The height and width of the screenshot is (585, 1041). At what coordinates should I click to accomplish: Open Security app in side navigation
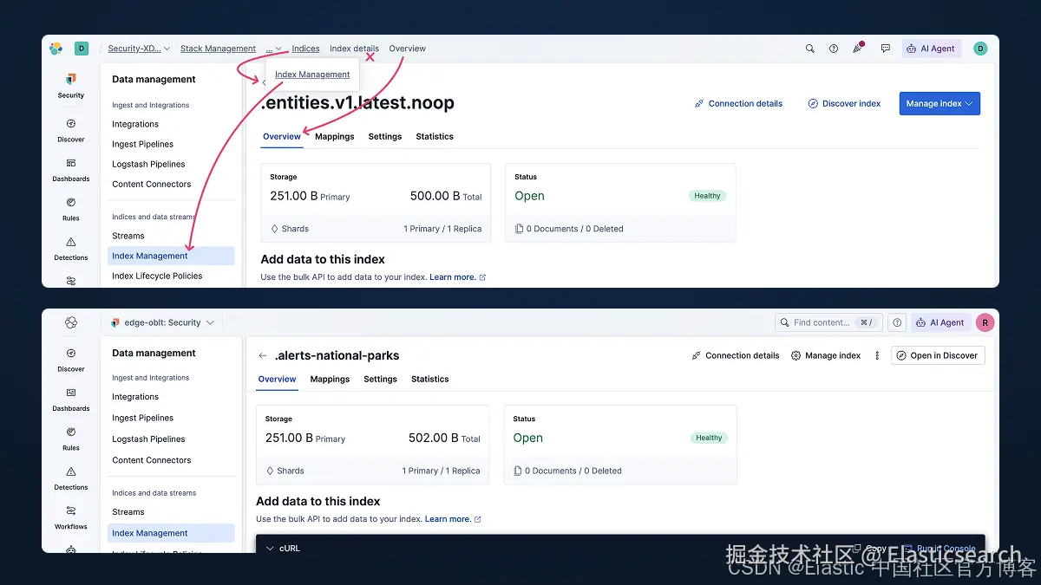[x=71, y=85]
